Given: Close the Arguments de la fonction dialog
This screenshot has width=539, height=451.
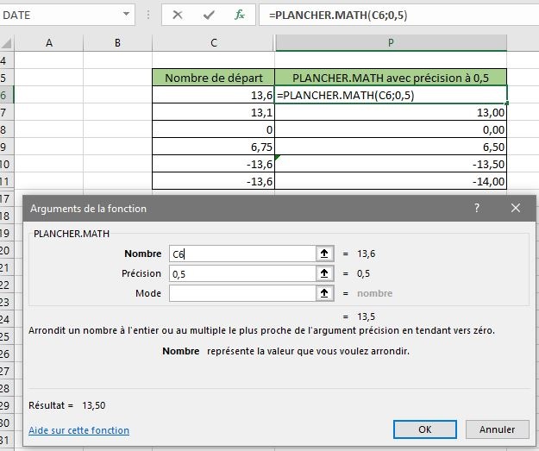Looking at the screenshot, I should (516, 208).
